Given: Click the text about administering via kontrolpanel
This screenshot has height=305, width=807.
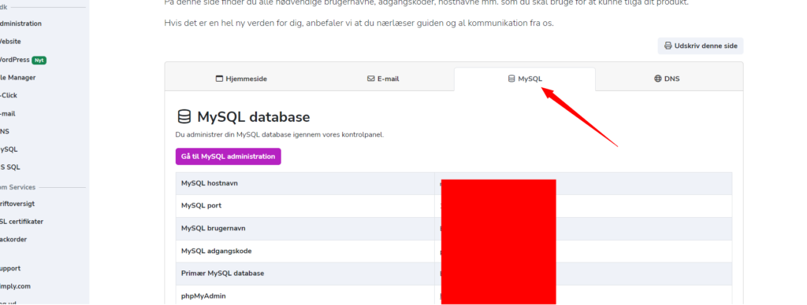Looking at the screenshot, I should pyautogui.click(x=280, y=135).
